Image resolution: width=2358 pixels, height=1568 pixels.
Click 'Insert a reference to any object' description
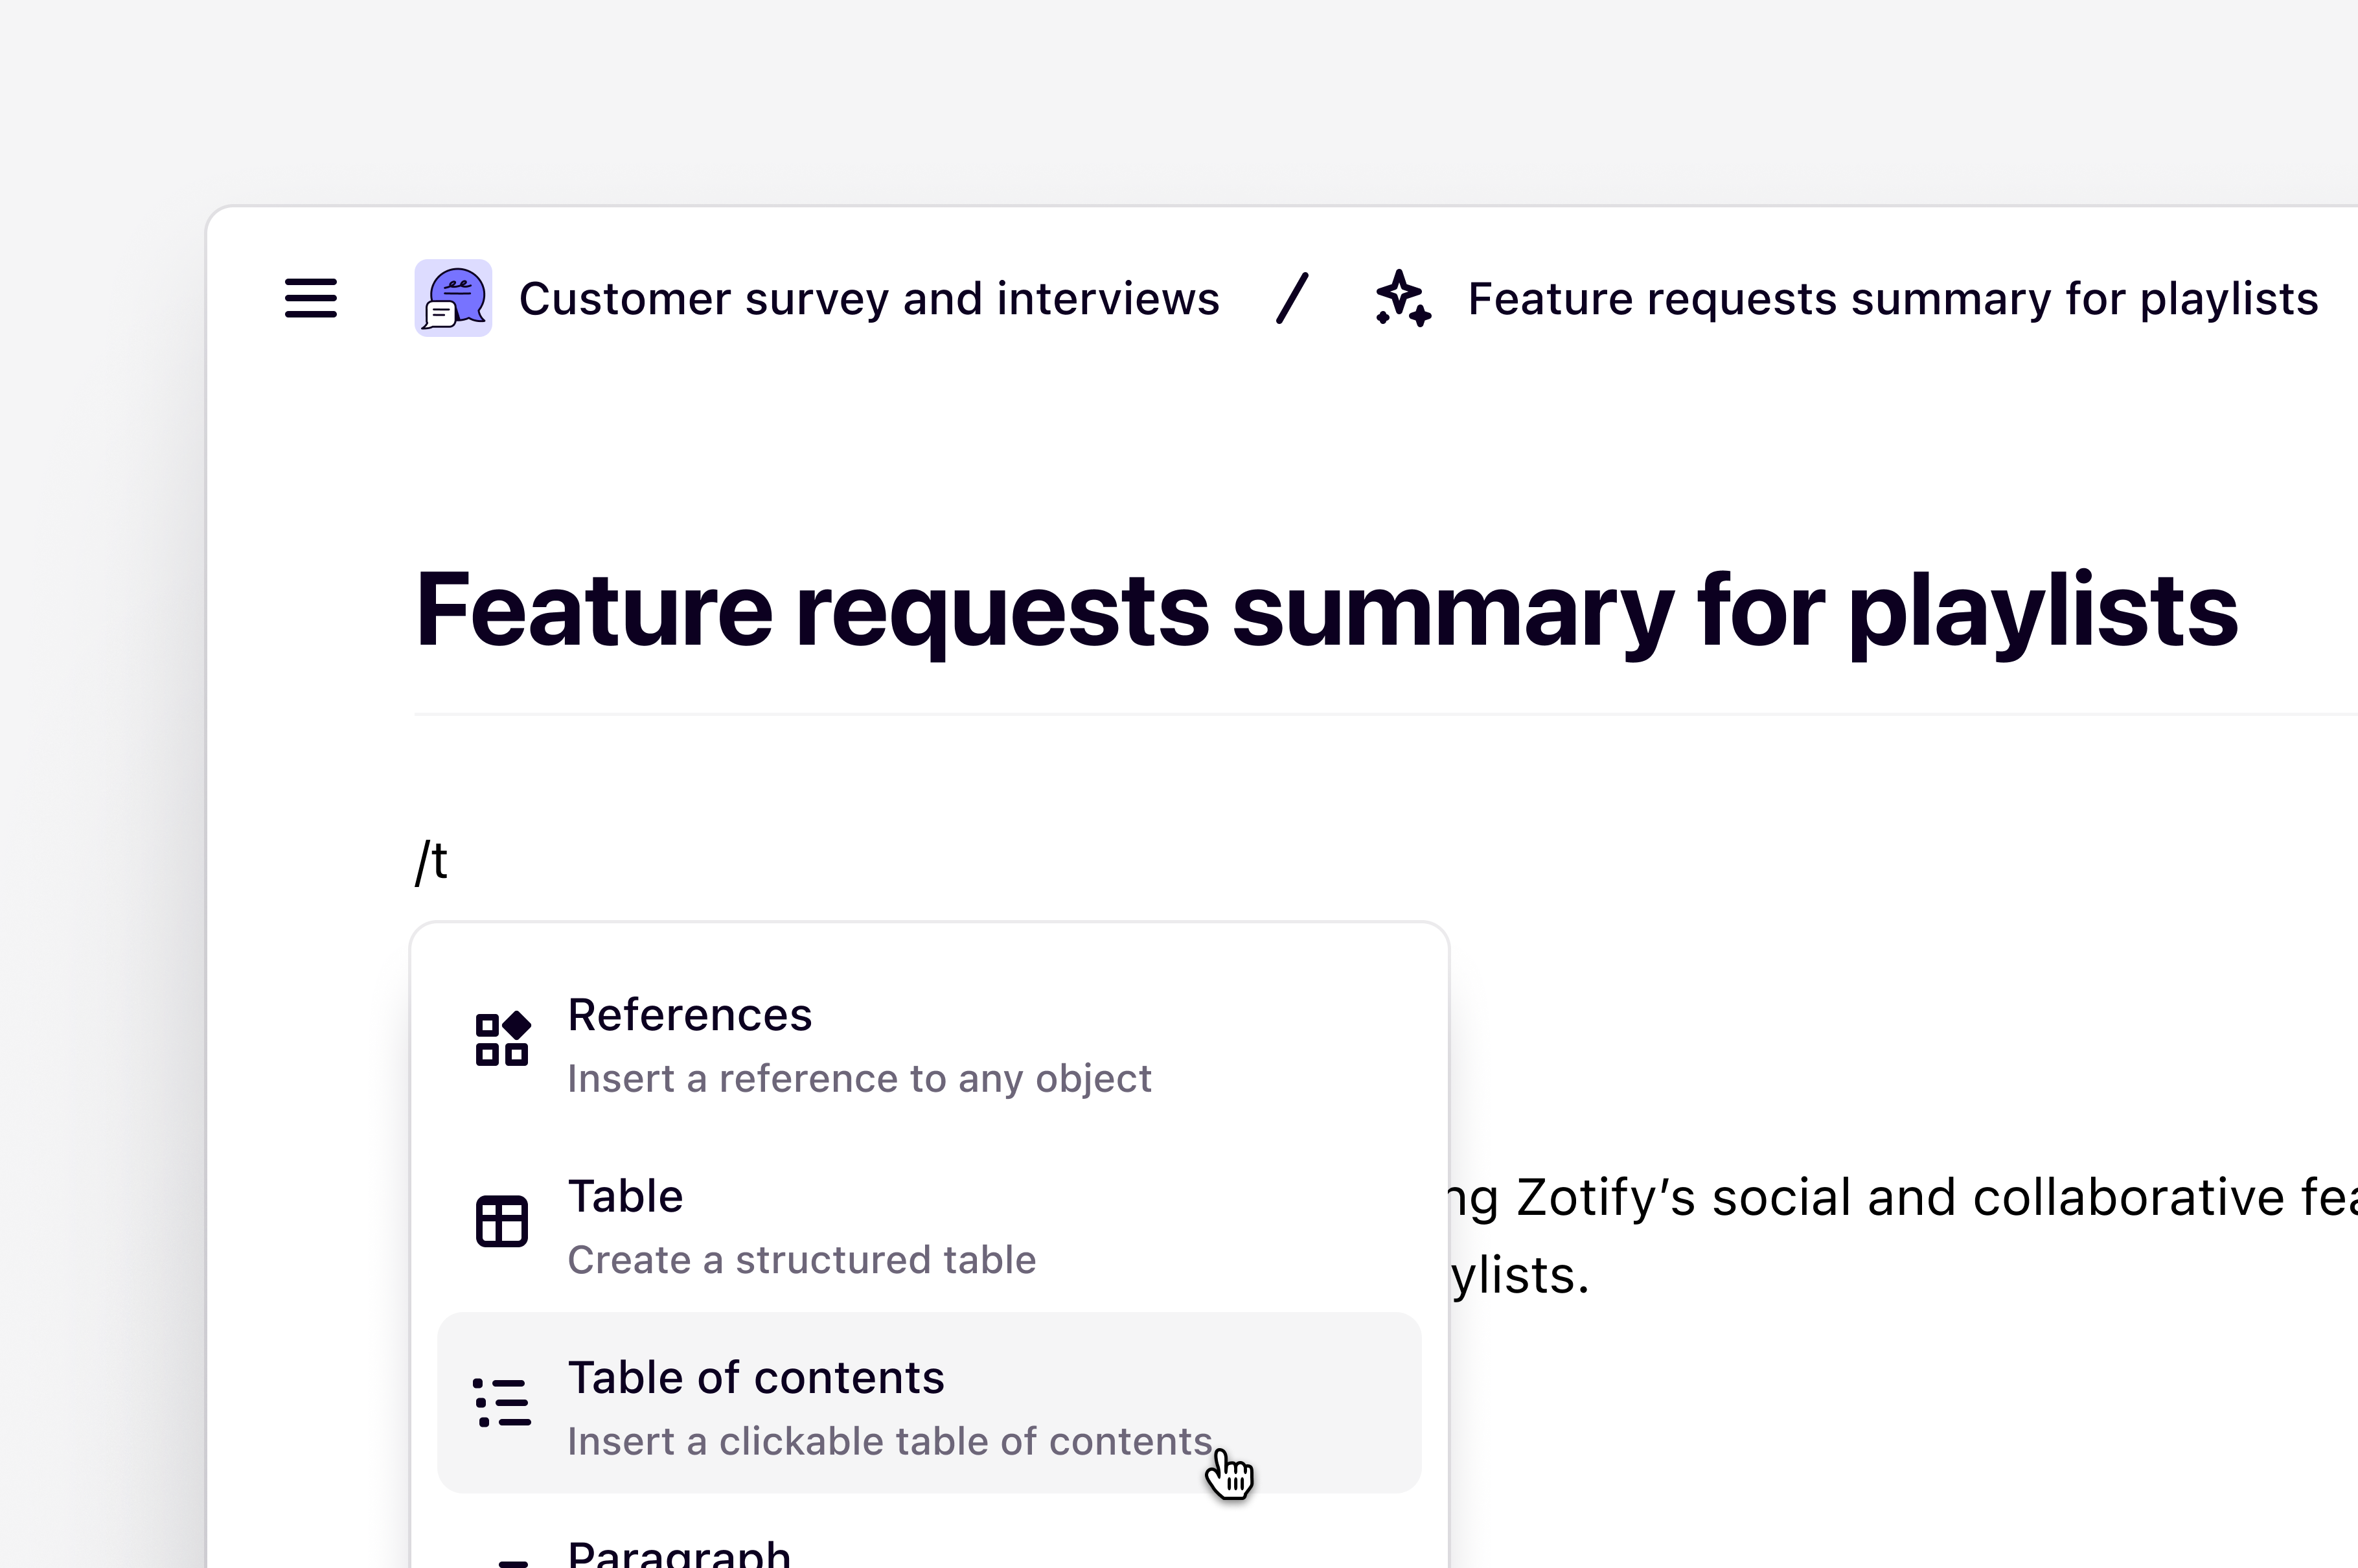tap(860, 1079)
